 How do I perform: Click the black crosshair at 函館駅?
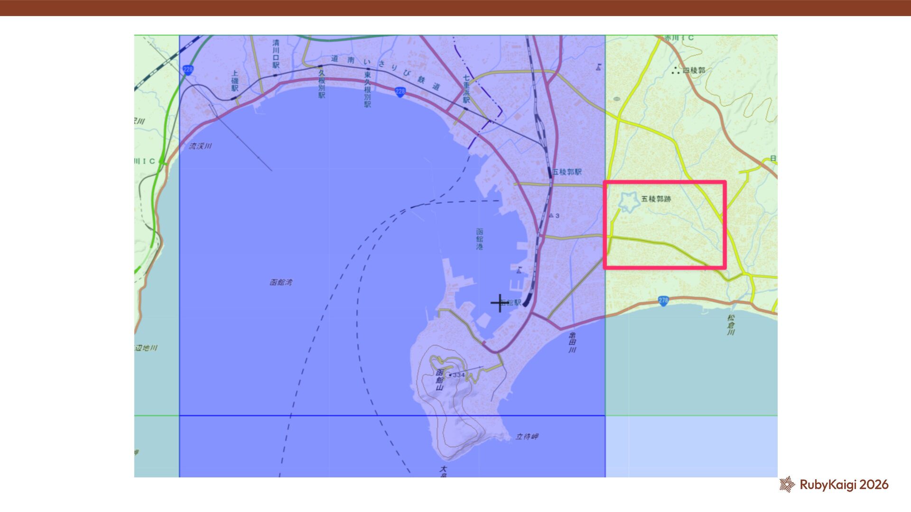coord(499,303)
